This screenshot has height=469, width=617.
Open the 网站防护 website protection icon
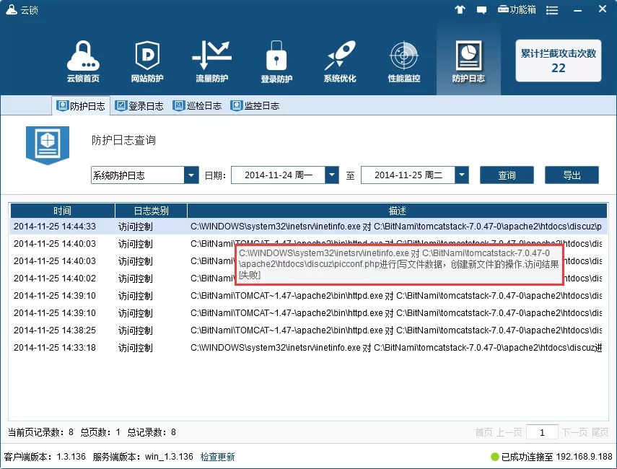click(x=147, y=61)
